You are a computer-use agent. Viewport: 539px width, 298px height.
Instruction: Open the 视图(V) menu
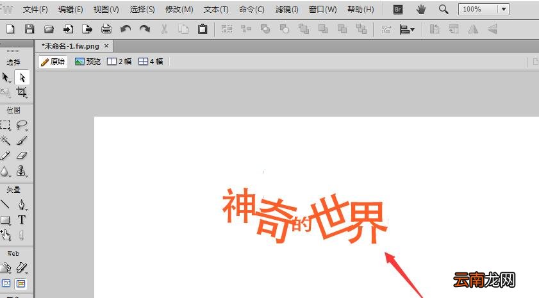pyautogui.click(x=106, y=9)
